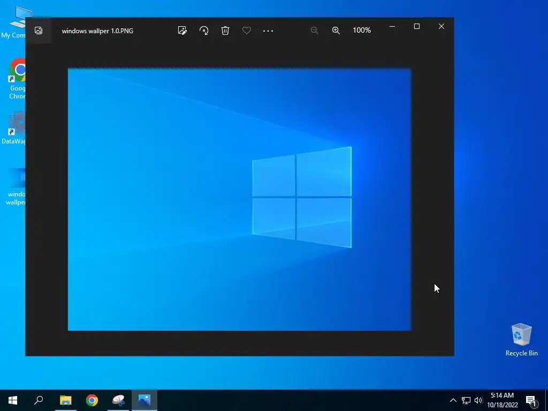Minimize the Photos window
This screenshot has width=548, height=411.
(x=392, y=26)
